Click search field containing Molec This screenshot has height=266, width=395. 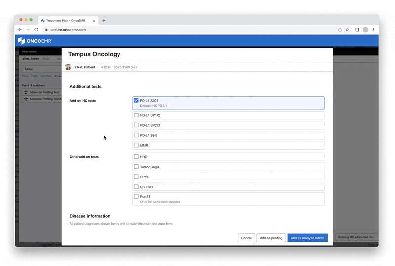(x=41, y=69)
